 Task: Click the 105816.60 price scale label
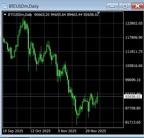pos(134,66)
